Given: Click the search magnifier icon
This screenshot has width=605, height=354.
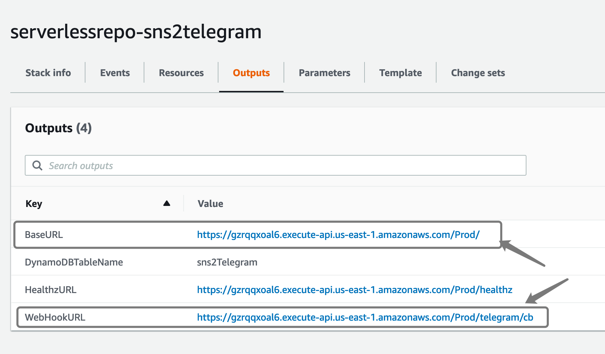Looking at the screenshot, I should [x=37, y=166].
